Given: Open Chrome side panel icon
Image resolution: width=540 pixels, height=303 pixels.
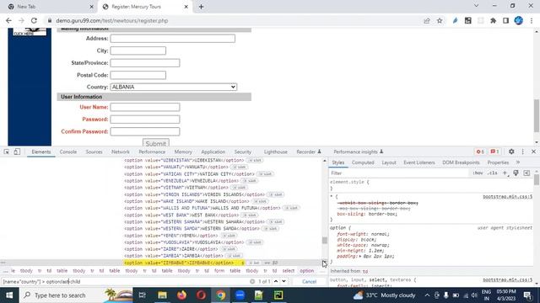Looking at the screenshot, I should coord(505,20).
